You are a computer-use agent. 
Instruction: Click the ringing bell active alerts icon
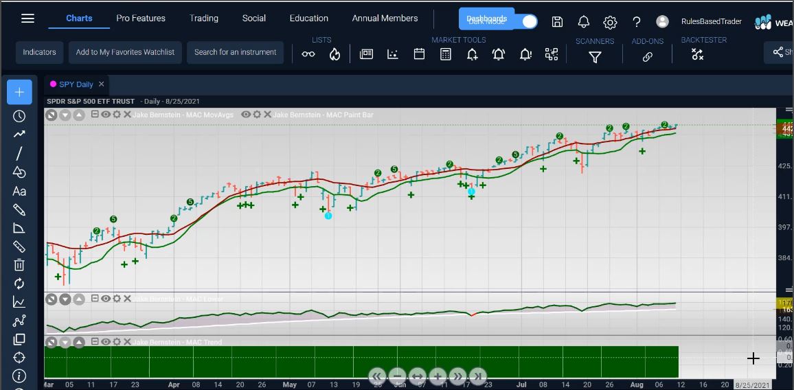coord(499,54)
